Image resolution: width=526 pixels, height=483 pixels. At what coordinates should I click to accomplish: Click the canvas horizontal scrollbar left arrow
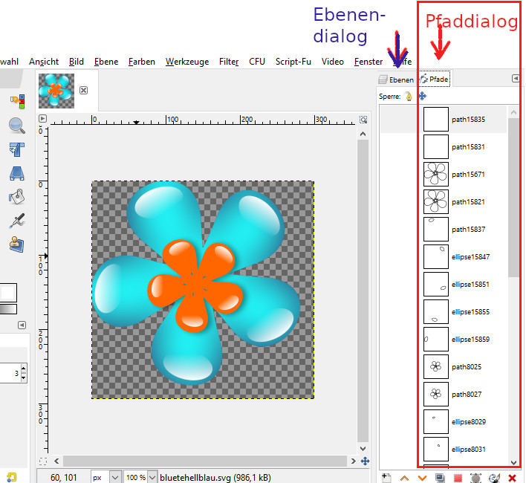pyautogui.click(x=56, y=461)
